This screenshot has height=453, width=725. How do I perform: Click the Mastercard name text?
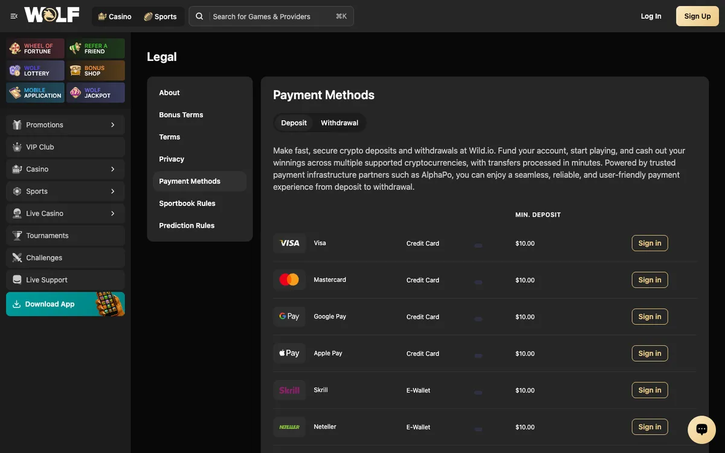(330, 280)
